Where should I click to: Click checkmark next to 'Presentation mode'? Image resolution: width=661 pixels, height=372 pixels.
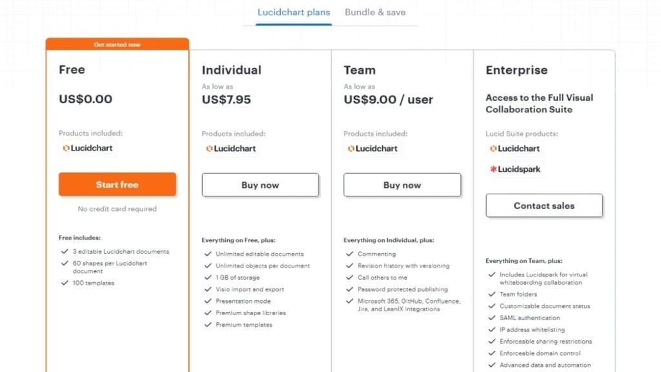(x=208, y=301)
